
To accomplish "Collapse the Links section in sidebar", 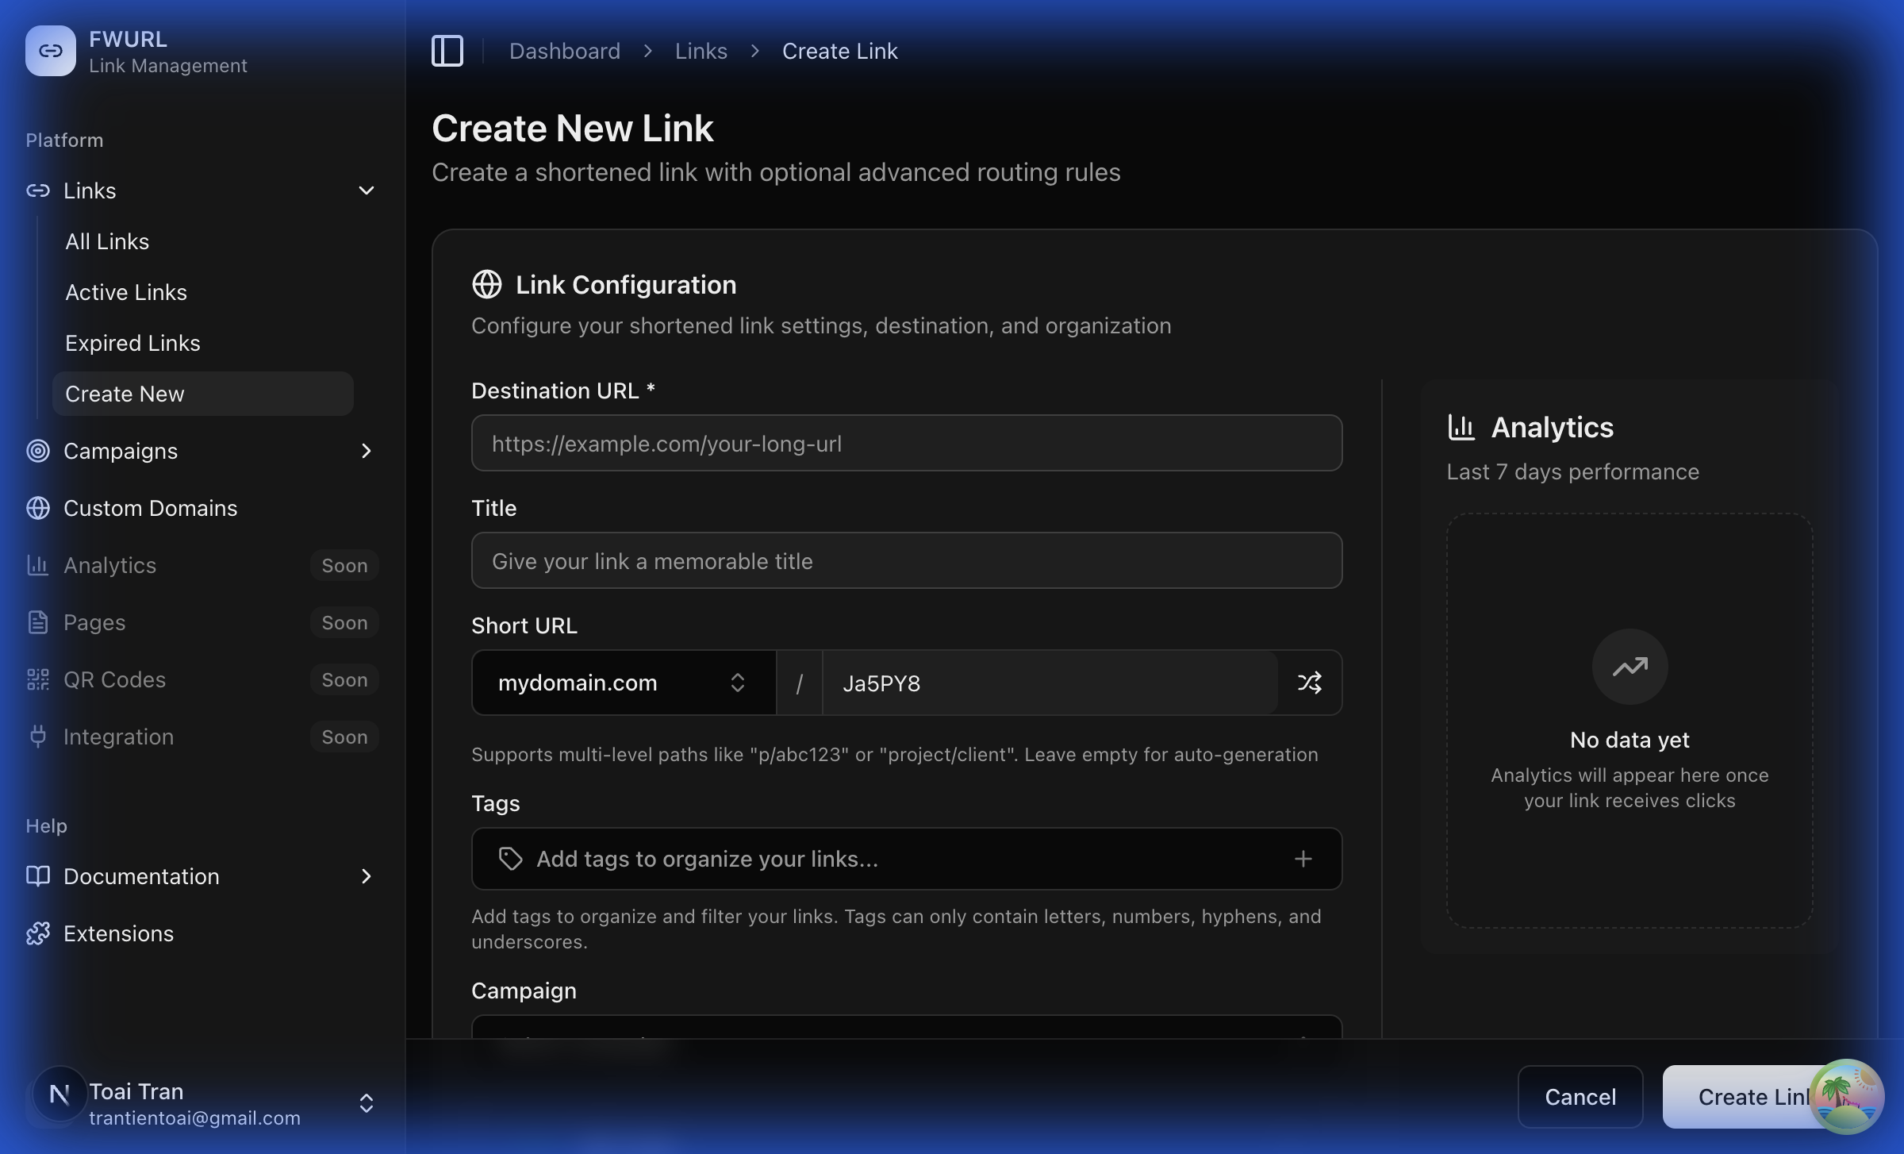I will tap(366, 190).
